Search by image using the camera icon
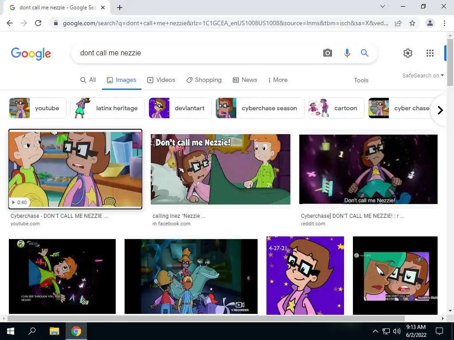 coord(328,53)
